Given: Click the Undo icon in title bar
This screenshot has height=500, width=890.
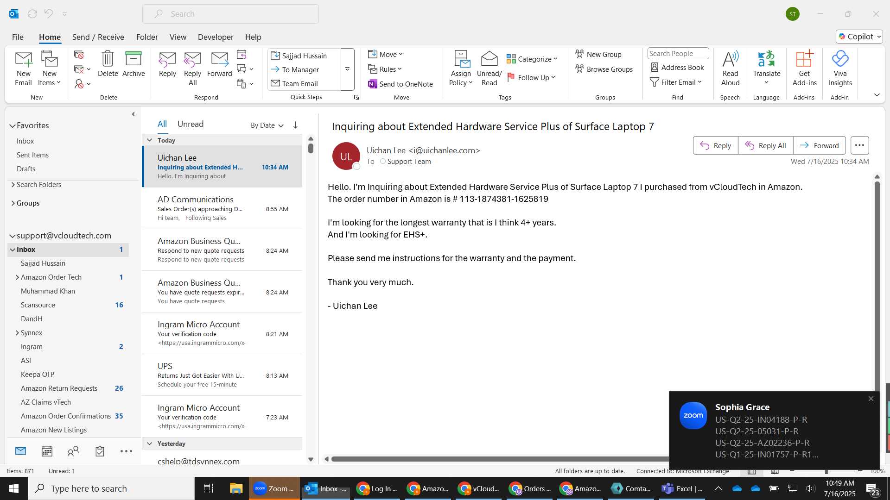Looking at the screenshot, I should point(49,13).
